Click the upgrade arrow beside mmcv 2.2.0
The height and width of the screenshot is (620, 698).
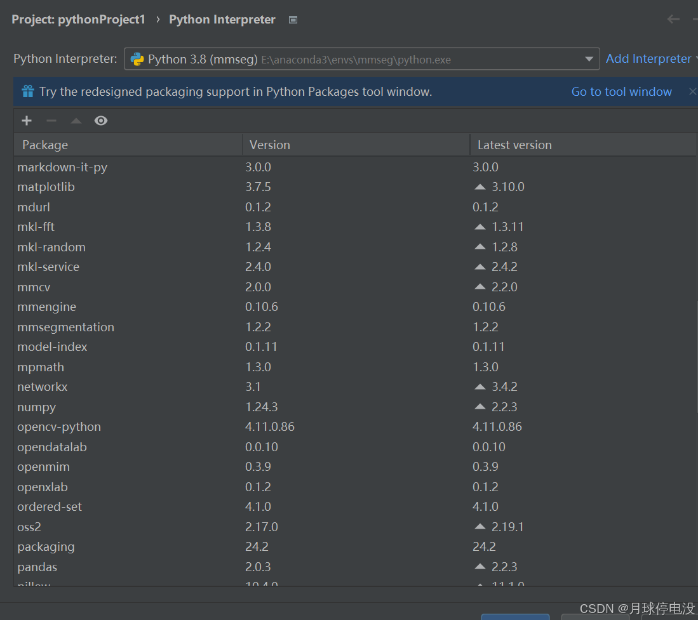click(x=480, y=287)
